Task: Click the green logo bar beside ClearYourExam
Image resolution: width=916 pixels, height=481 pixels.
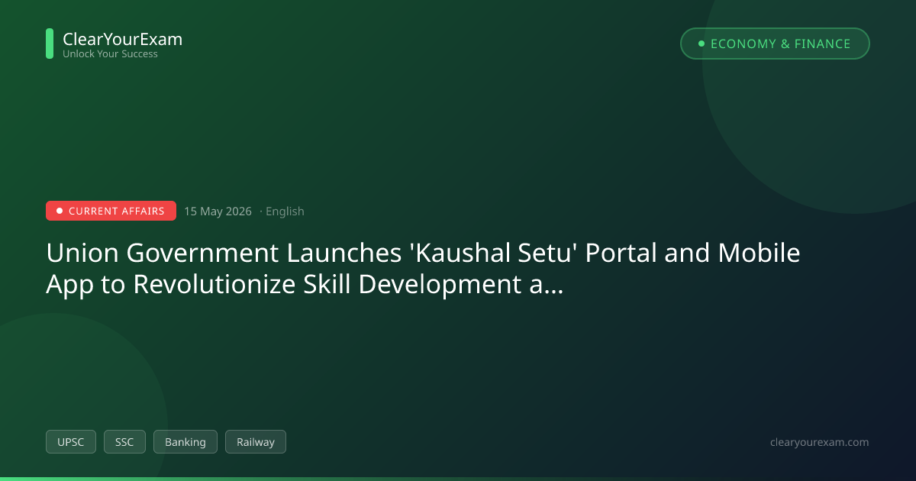Action: [x=50, y=44]
